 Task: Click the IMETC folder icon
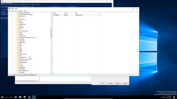pos(18,53)
